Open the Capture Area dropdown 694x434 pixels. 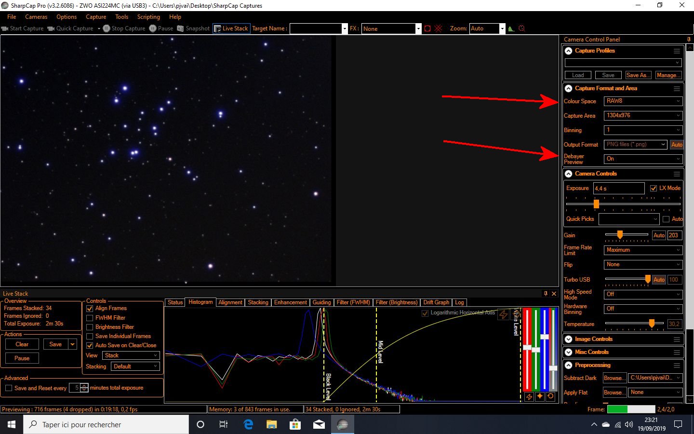643,116
